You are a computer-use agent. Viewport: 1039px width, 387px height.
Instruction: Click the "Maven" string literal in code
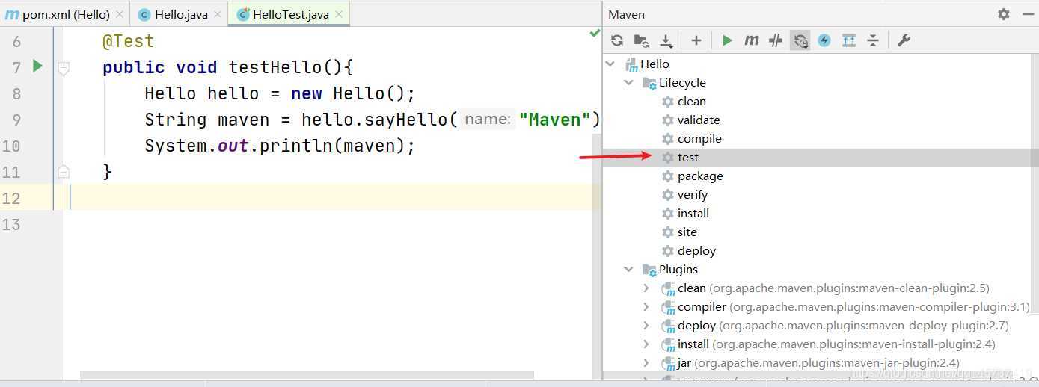[x=555, y=120]
